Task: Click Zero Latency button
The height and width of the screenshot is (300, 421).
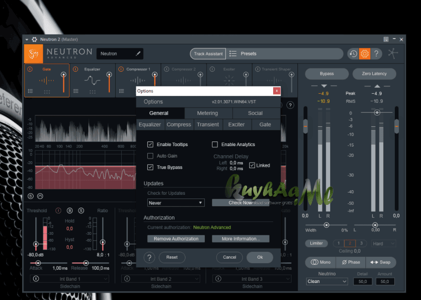Action: pos(374,74)
